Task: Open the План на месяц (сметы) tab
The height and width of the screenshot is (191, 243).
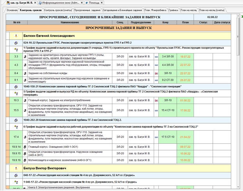Action: click(x=212, y=10)
